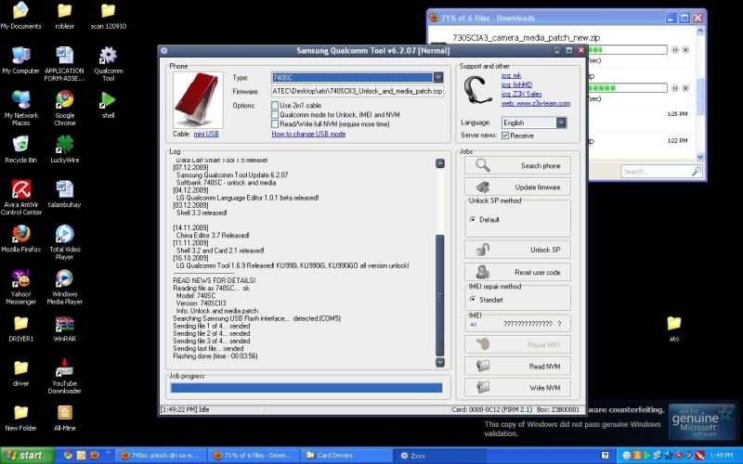The height and width of the screenshot is (464, 743).
Task: Click the Reset user code button
Action: [x=517, y=272]
